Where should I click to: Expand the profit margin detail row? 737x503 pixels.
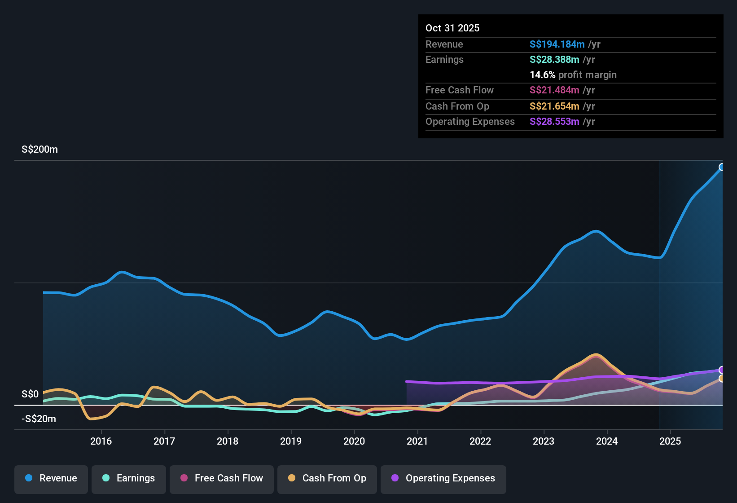click(573, 75)
